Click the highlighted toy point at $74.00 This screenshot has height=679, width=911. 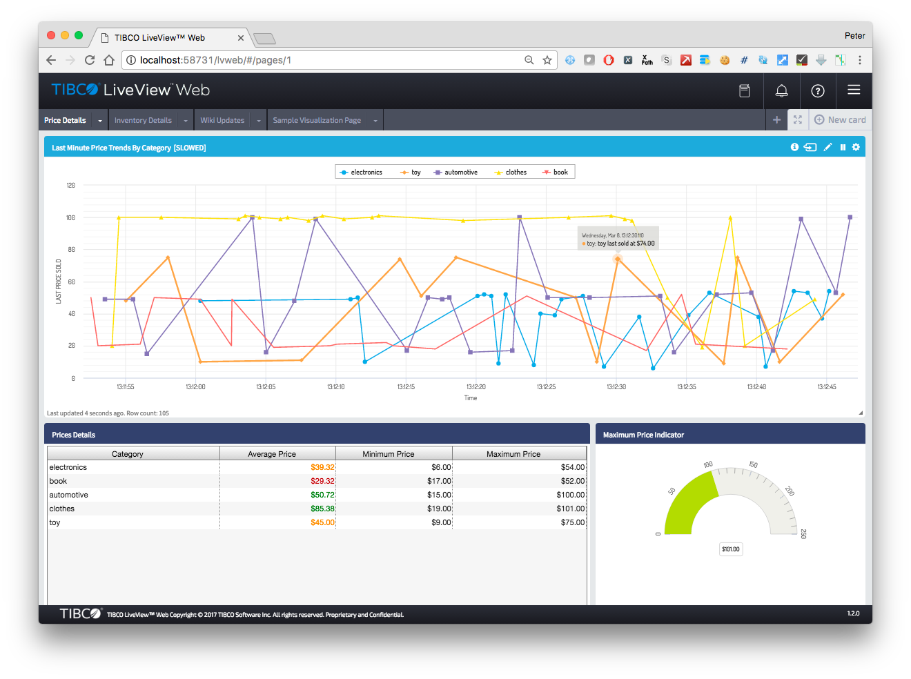point(617,259)
